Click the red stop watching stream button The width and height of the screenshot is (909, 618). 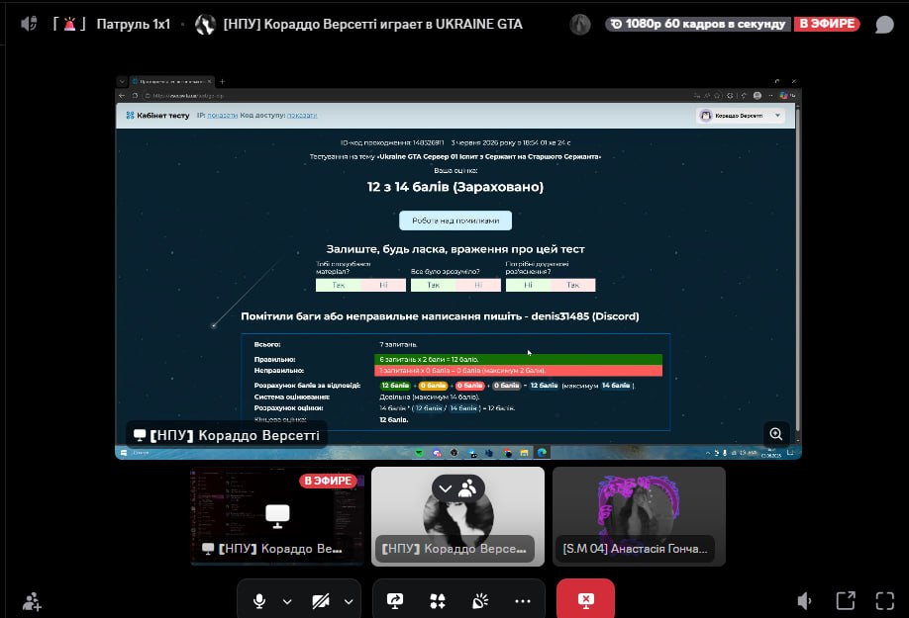pyautogui.click(x=585, y=600)
